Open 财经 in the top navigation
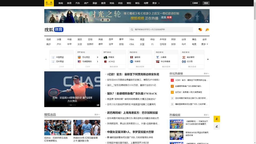256x144 pixels. (x=129, y=3)
